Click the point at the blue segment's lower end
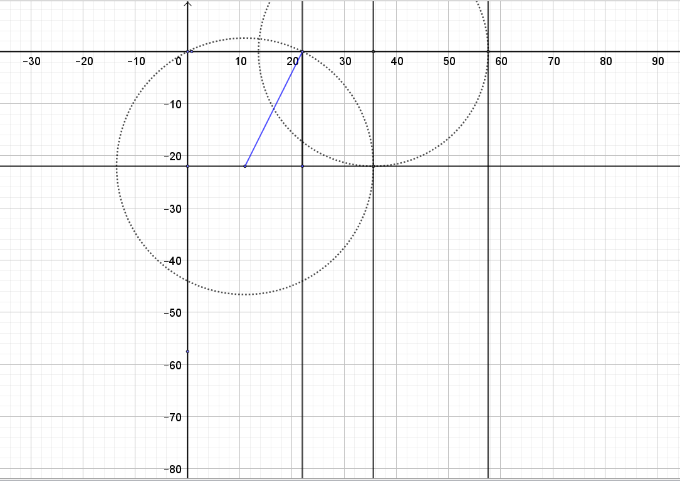680x482 pixels. 245,166
